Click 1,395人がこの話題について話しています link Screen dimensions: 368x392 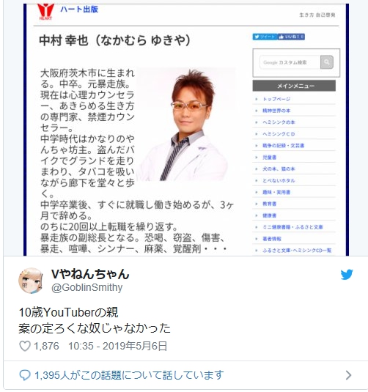[x=129, y=375]
